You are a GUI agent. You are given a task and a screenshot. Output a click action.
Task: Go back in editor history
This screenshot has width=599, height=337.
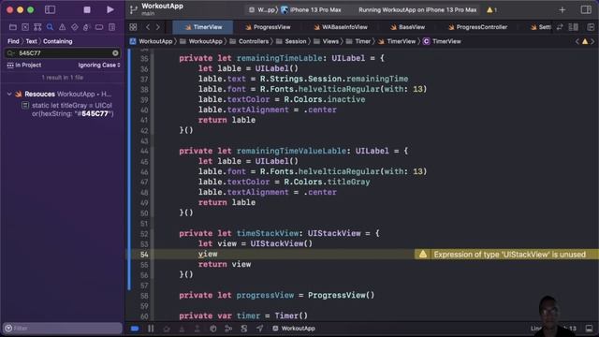(148, 27)
